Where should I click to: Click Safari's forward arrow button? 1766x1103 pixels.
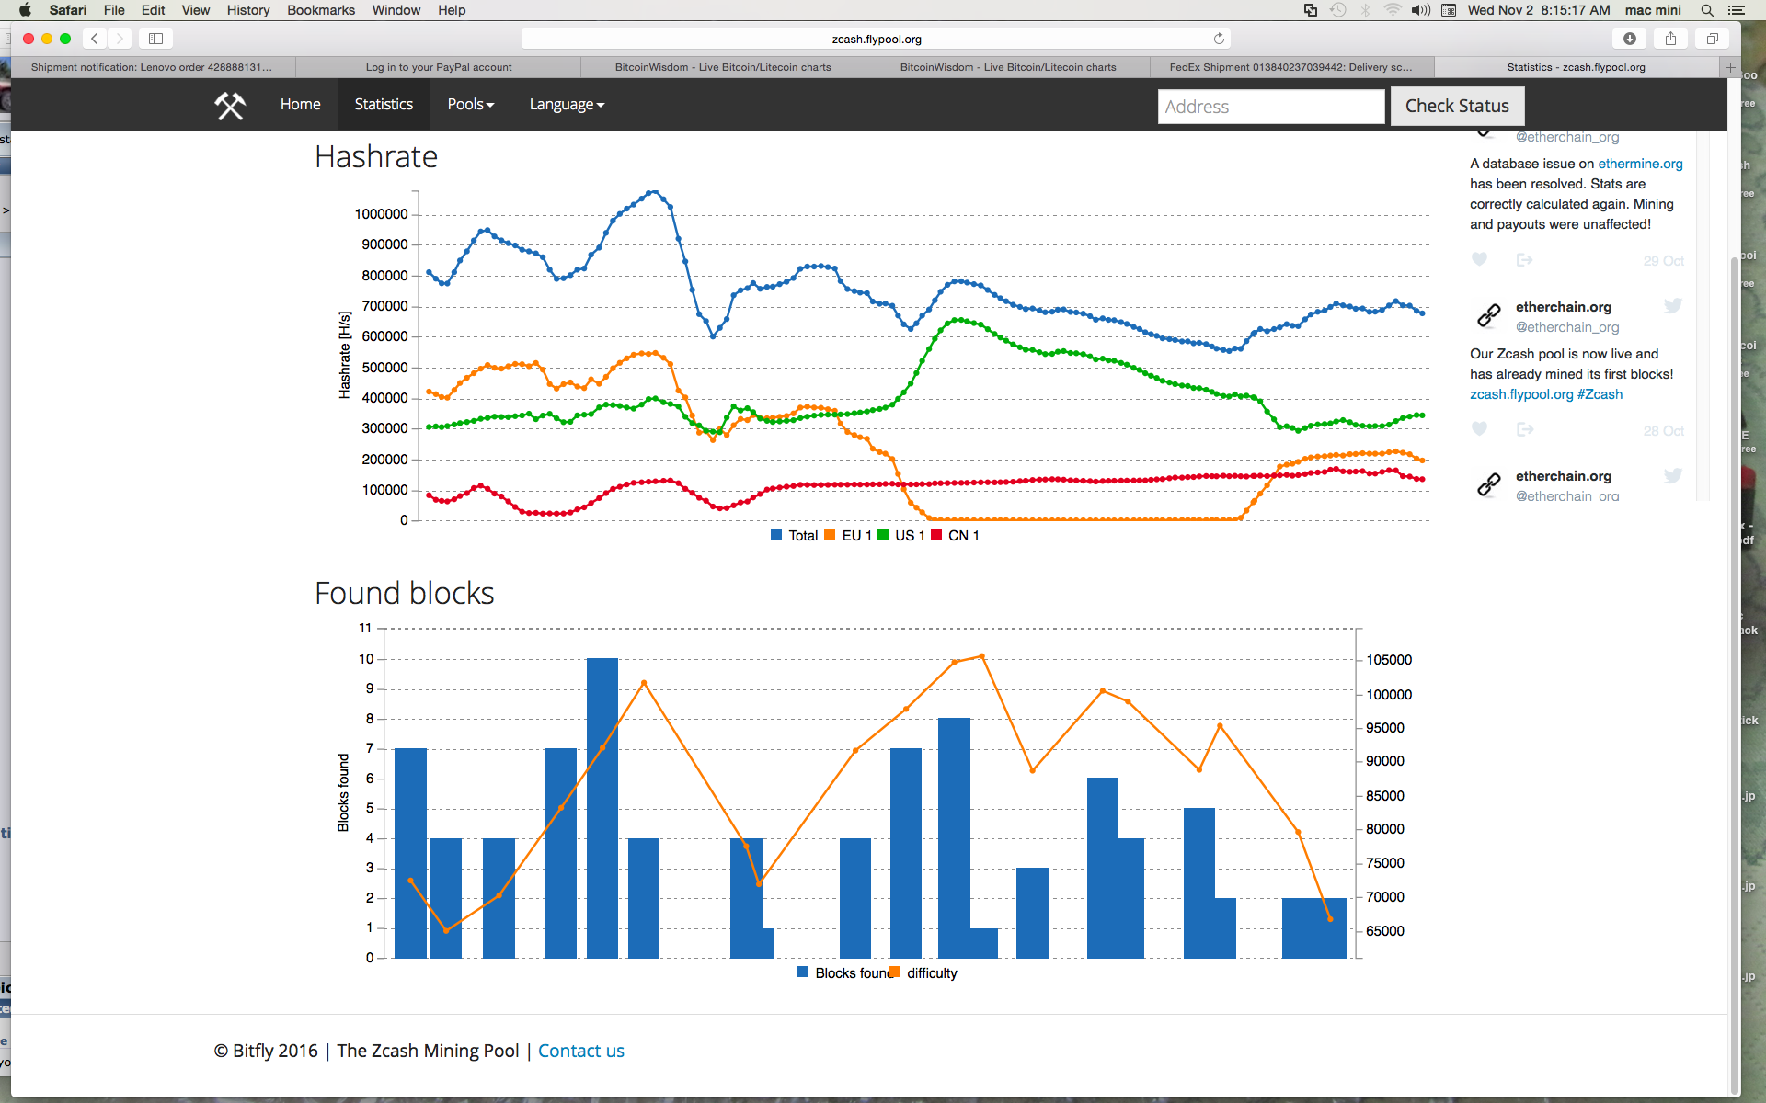click(120, 39)
